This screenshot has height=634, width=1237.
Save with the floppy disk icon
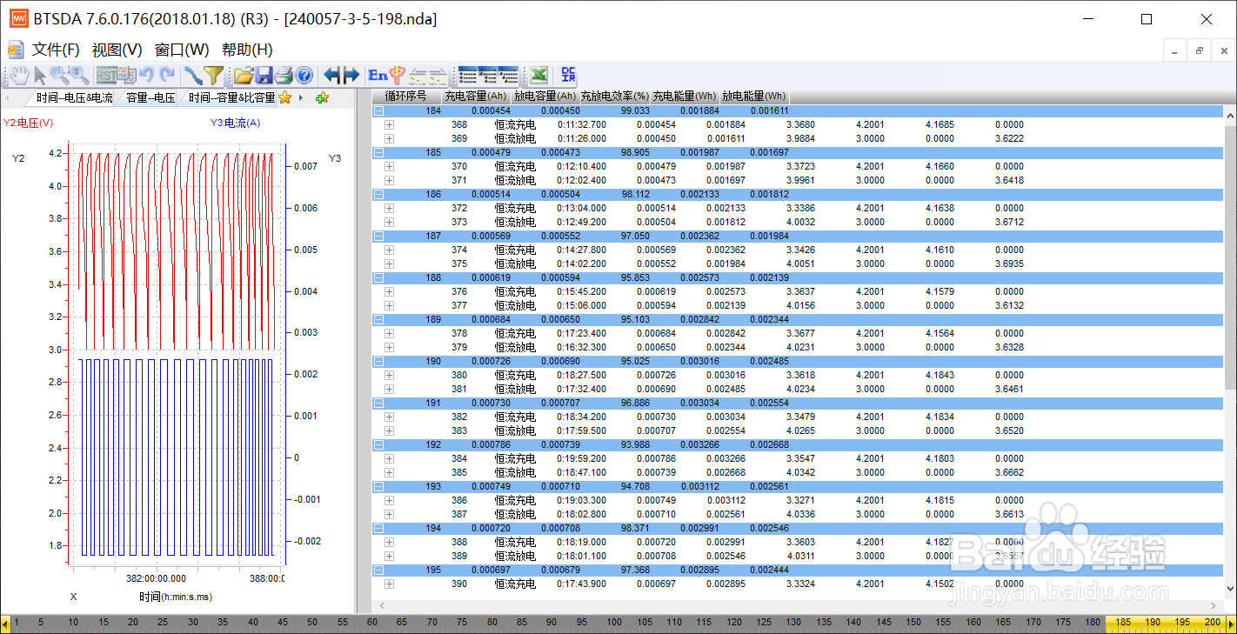264,76
